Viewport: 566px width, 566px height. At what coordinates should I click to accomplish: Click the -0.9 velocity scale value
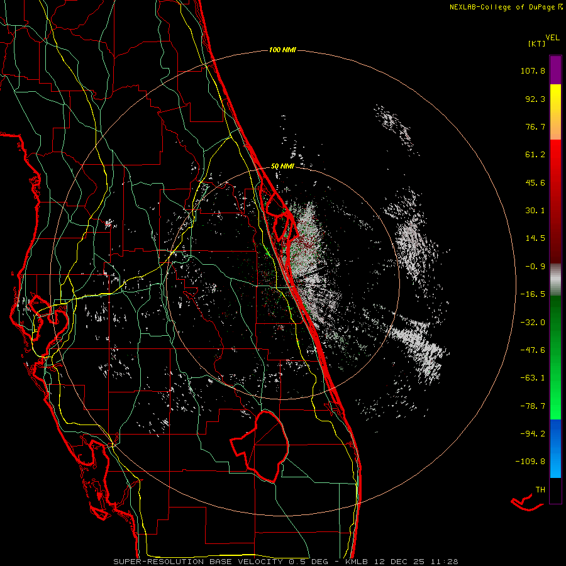tap(535, 267)
